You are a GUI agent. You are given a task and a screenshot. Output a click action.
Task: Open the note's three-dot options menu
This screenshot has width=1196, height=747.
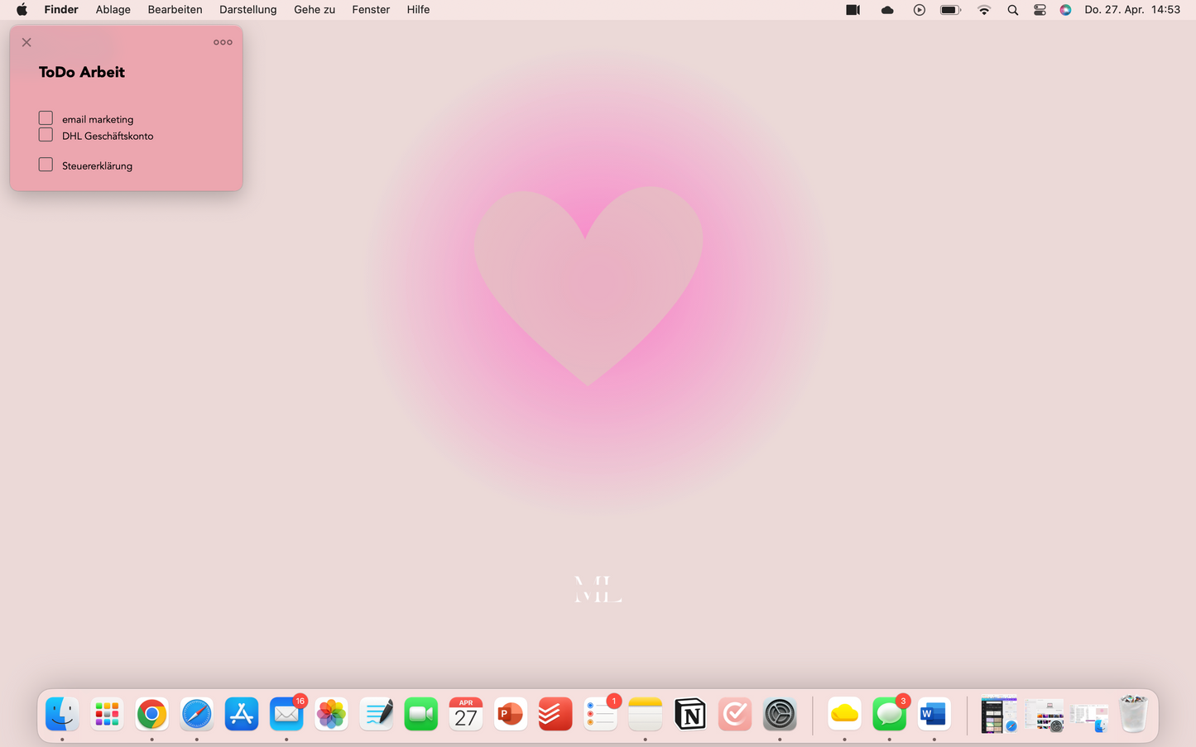click(223, 42)
